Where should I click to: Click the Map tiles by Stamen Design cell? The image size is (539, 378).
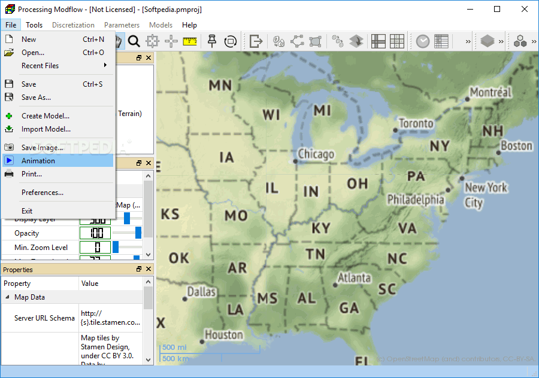[x=111, y=349]
